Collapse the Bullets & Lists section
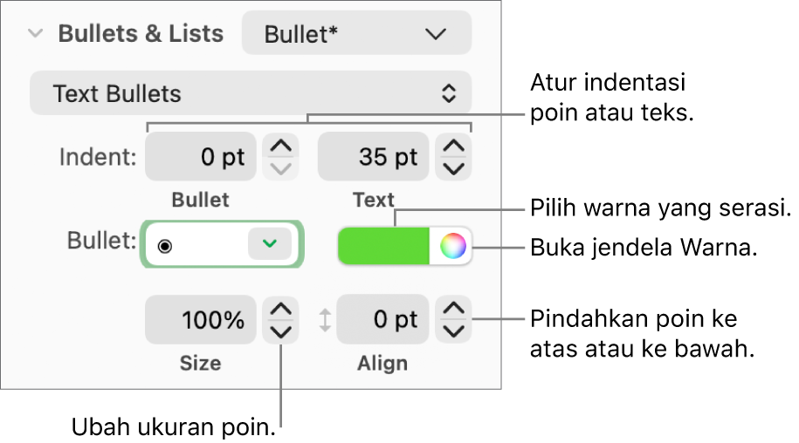 click(x=35, y=34)
